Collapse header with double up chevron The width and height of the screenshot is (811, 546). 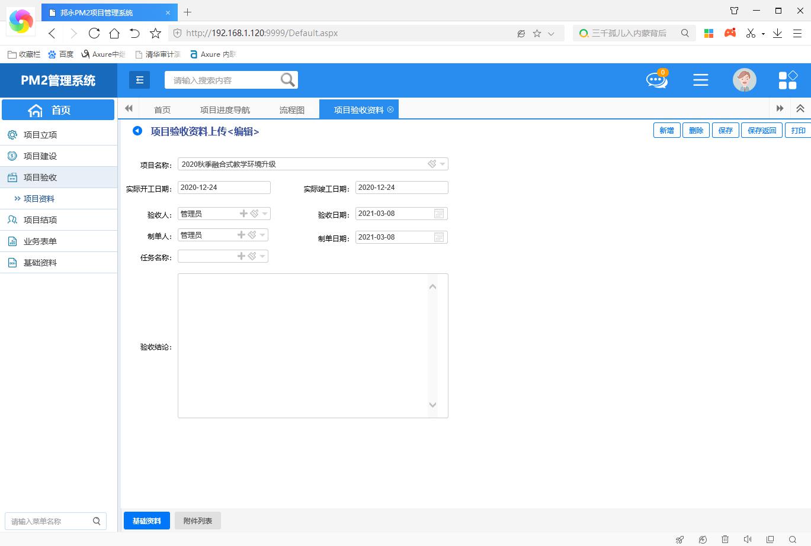(x=800, y=108)
